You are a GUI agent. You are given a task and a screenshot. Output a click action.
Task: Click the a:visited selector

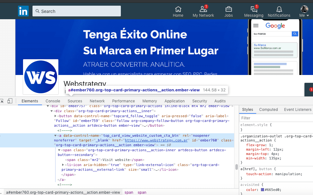pyautogui.click(x=250, y=185)
